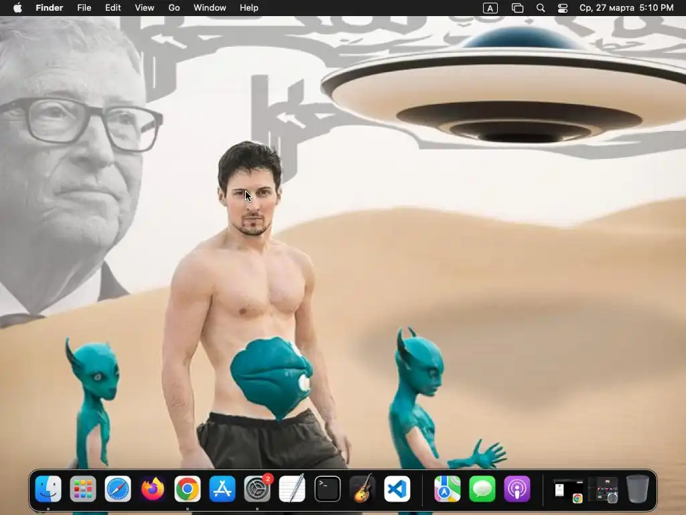Open System Settings with badge 2

pyautogui.click(x=257, y=489)
